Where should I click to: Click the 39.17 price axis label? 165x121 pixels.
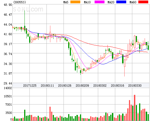(8, 44)
